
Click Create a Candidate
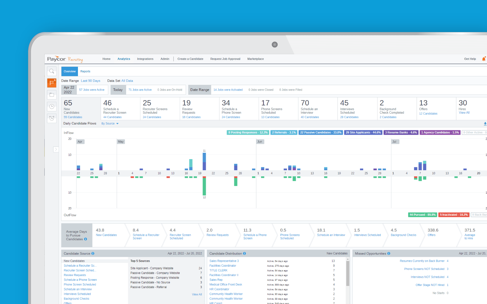tap(190, 59)
